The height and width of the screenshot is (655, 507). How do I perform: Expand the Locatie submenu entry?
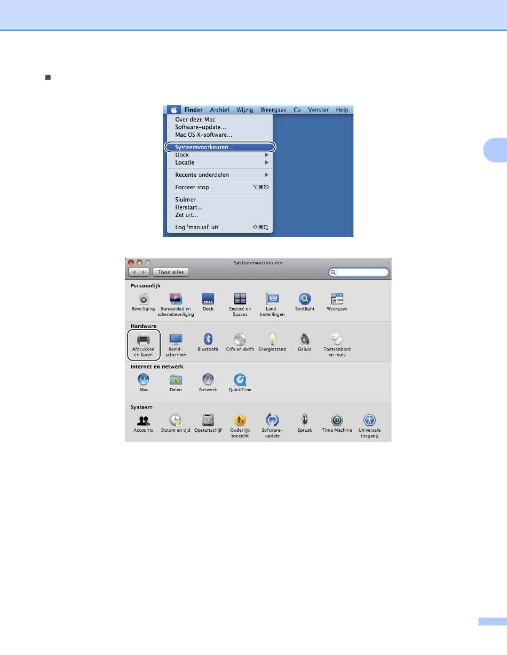pos(219,162)
